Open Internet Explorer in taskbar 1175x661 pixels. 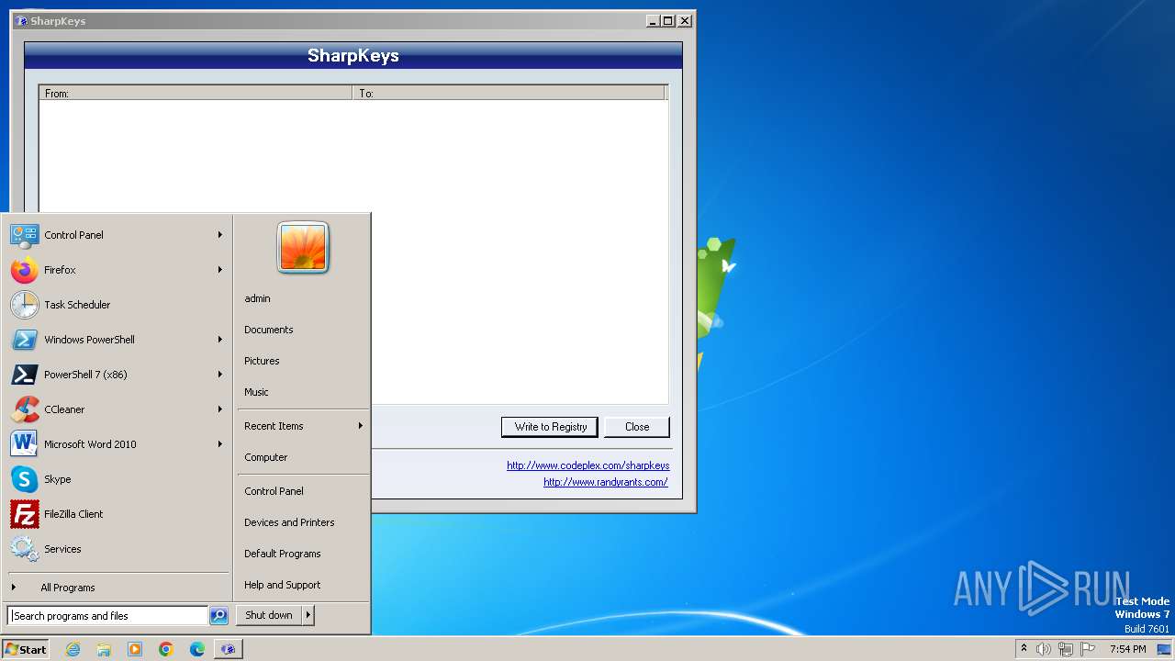73,649
